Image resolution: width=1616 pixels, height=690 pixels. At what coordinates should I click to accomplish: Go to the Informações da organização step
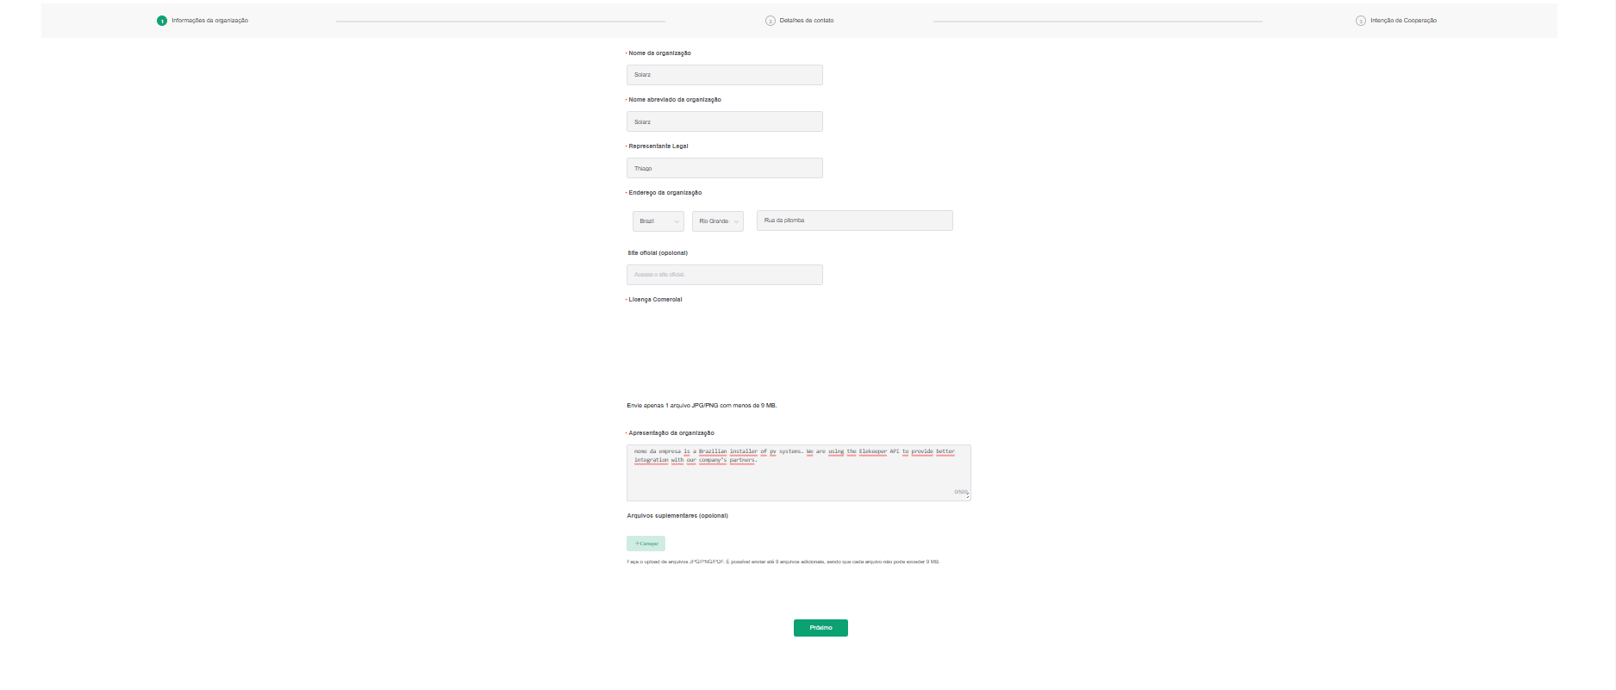(209, 21)
